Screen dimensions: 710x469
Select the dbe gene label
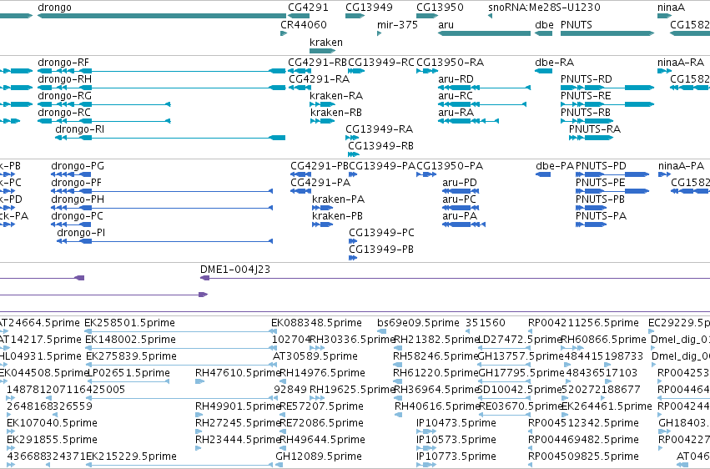click(544, 24)
